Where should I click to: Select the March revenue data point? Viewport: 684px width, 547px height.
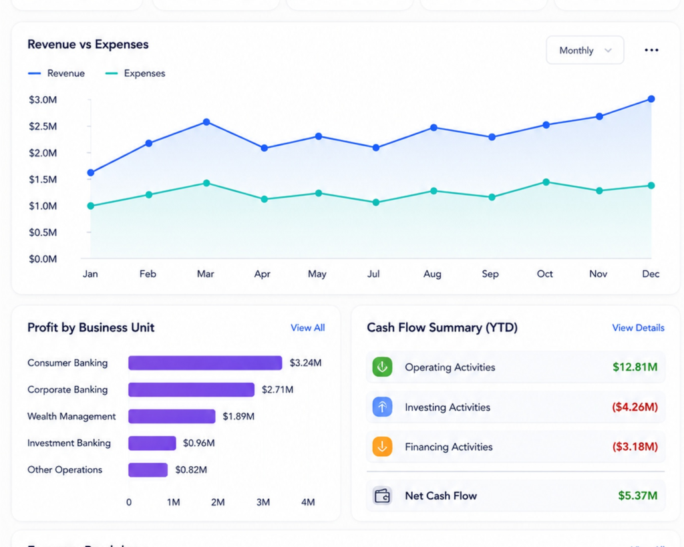pos(206,122)
